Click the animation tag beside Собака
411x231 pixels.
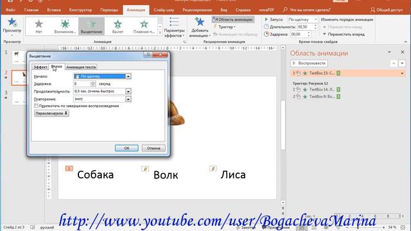69,168
